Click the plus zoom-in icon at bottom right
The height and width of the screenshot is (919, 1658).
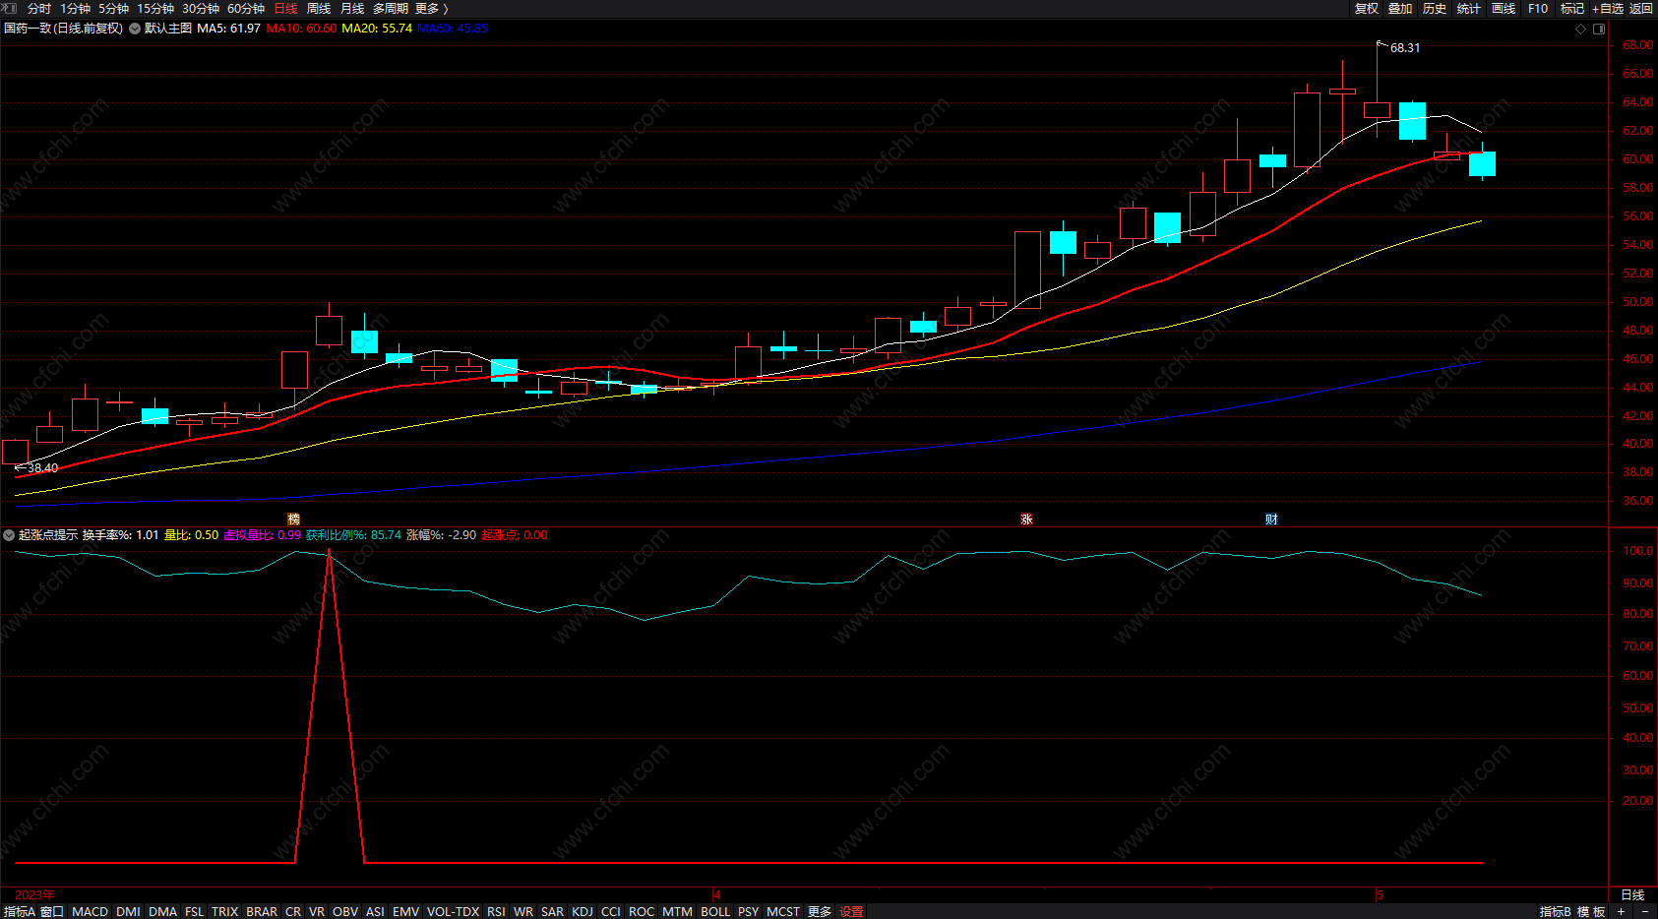coord(1621,911)
